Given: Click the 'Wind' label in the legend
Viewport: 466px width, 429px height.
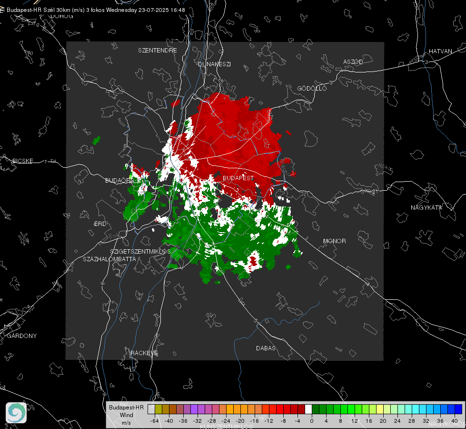Looking at the screenshot, I should (x=126, y=415).
